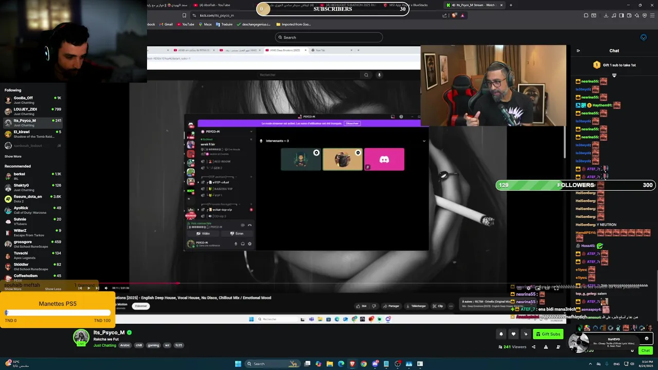
Task: Follow channel with the heart icon
Action: pos(513,334)
